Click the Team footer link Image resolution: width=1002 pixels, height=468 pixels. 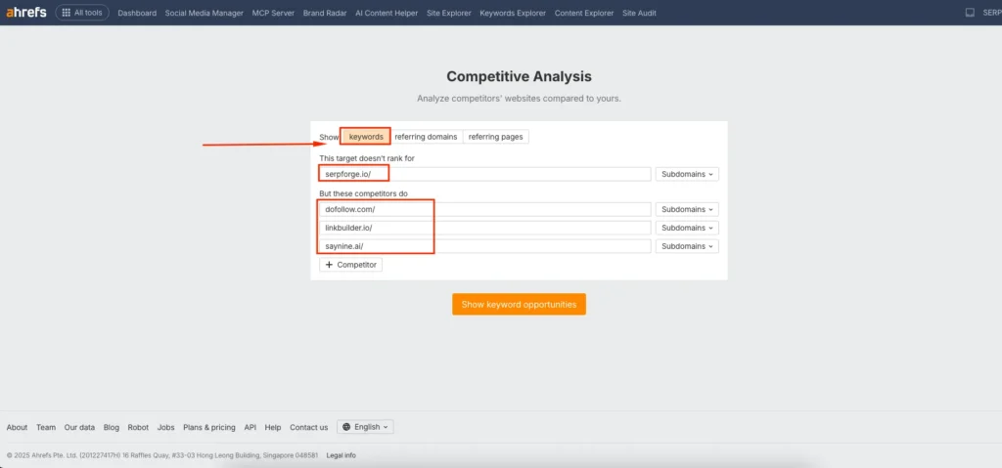[46, 427]
